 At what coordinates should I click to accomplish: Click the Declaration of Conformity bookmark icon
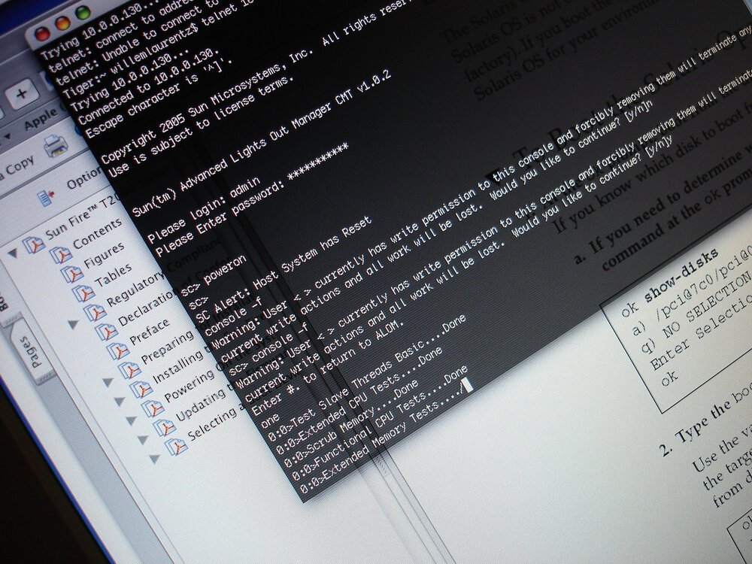pos(95,310)
